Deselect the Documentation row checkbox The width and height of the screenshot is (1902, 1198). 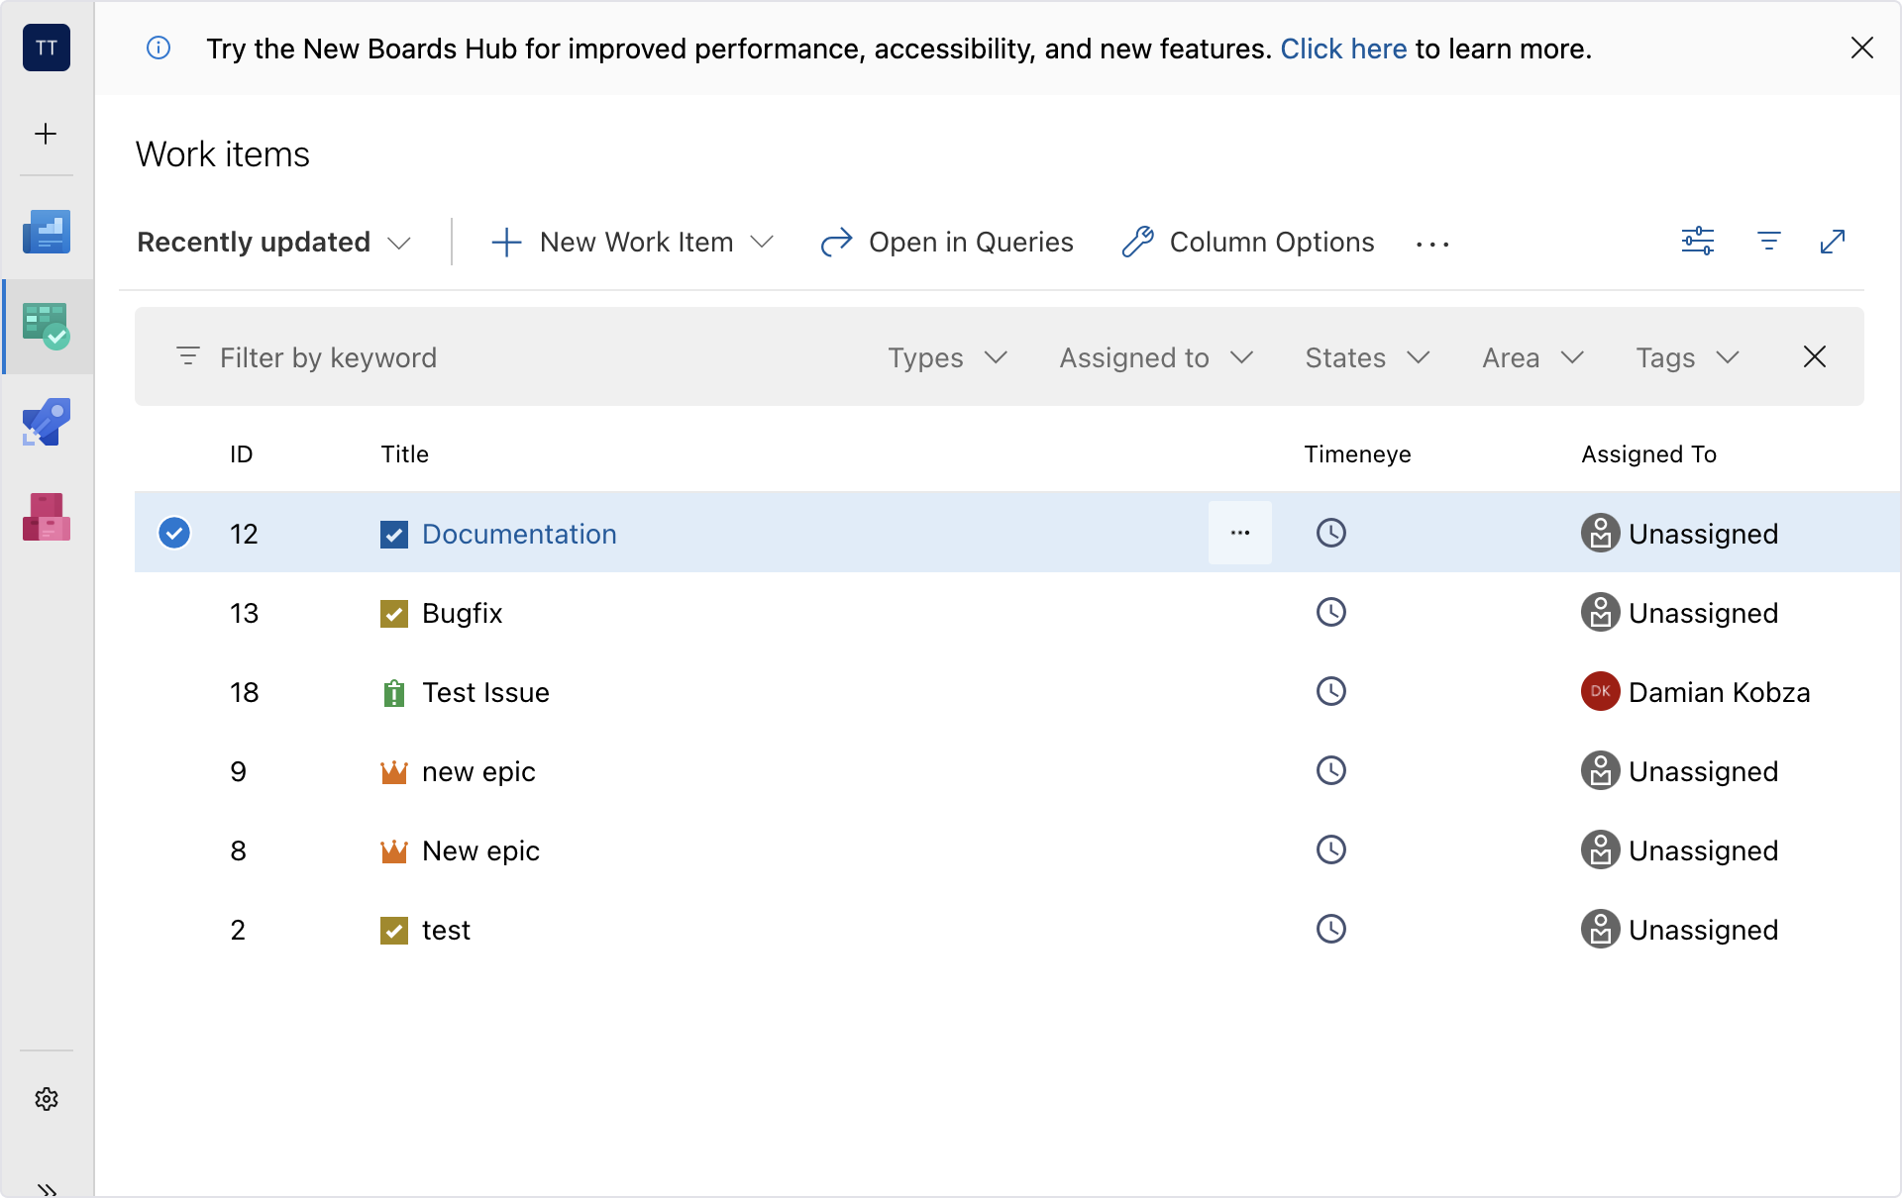click(x=174, y=533)
